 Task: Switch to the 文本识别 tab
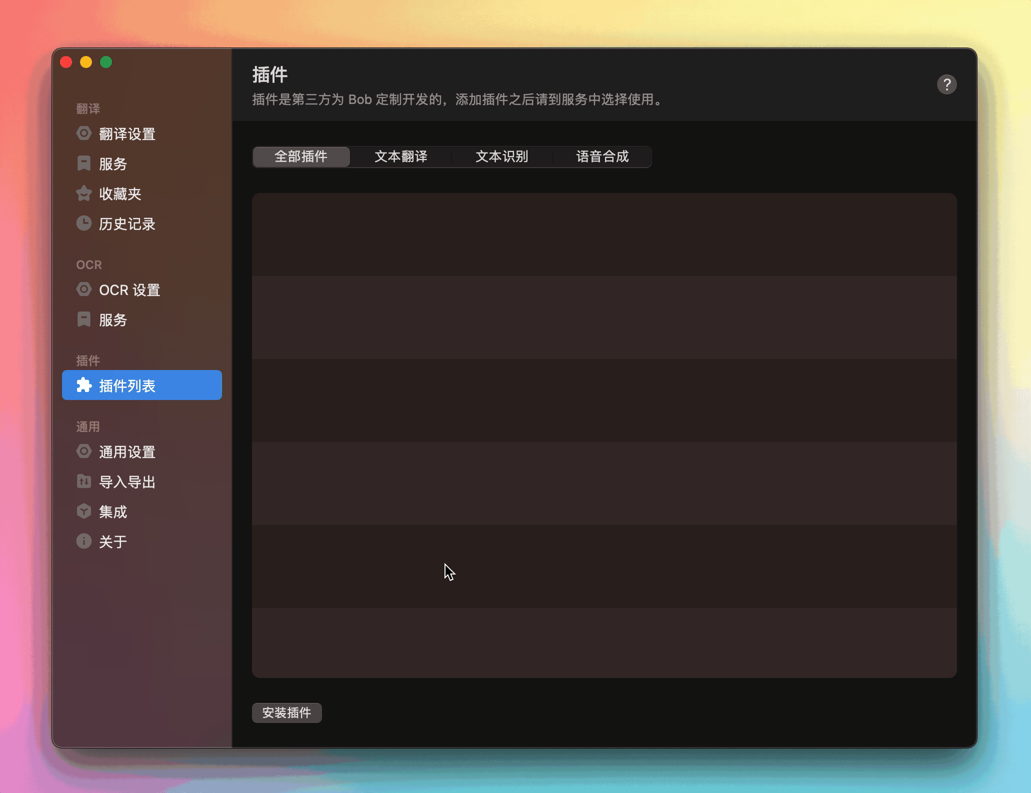tap(502, 156)
